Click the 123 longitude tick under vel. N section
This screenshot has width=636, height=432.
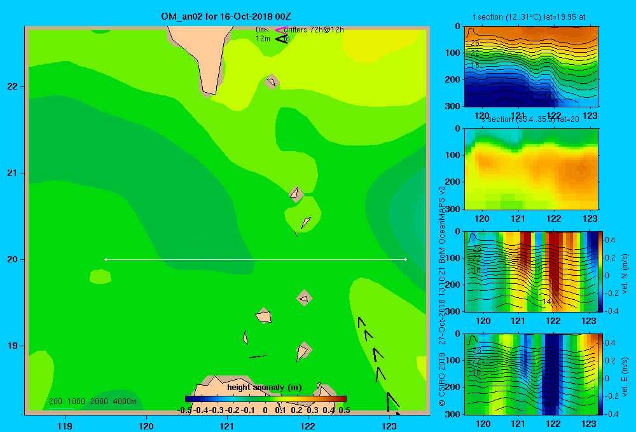click(x=590, y=321)
